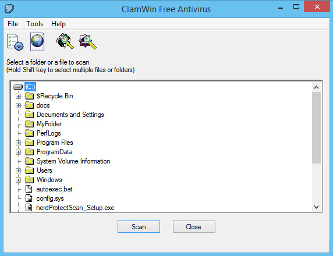This screenshot has width=333, height=256.
Task: Select the $Recycle.Bin label
Action: click(x=55, y=96)
